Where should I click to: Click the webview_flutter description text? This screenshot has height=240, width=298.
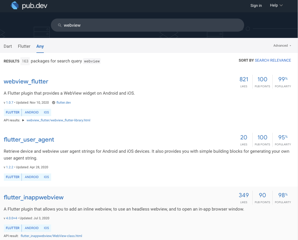69,93
